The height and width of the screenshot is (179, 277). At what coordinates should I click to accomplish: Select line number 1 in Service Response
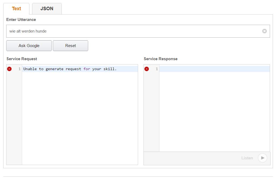(157, 69)
